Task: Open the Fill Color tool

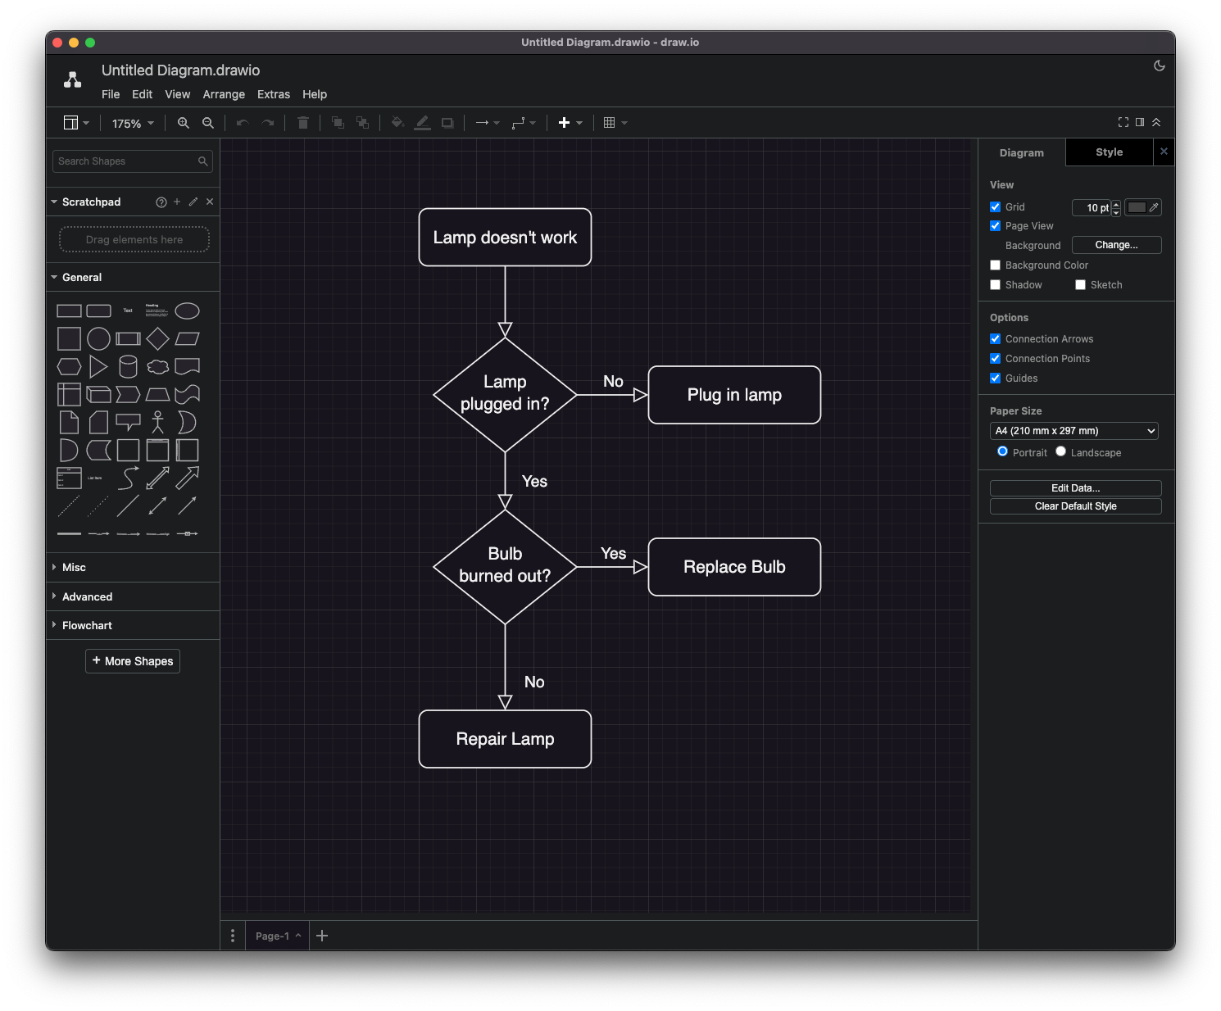Action: point(397,122)
